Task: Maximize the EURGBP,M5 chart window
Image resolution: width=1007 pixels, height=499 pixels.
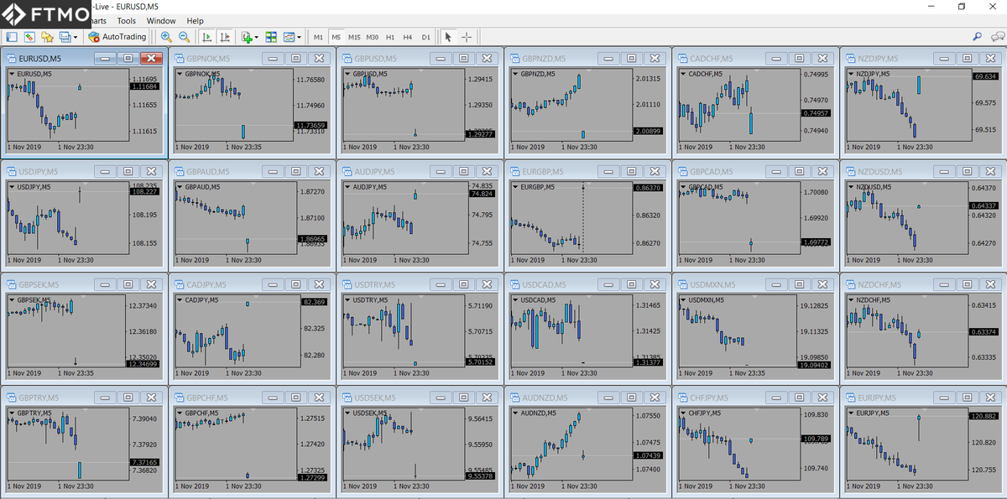Action: 632,172
